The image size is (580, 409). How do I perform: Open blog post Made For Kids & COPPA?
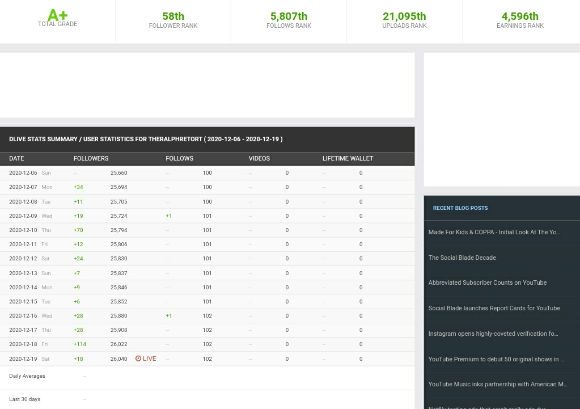coord(494,232)
